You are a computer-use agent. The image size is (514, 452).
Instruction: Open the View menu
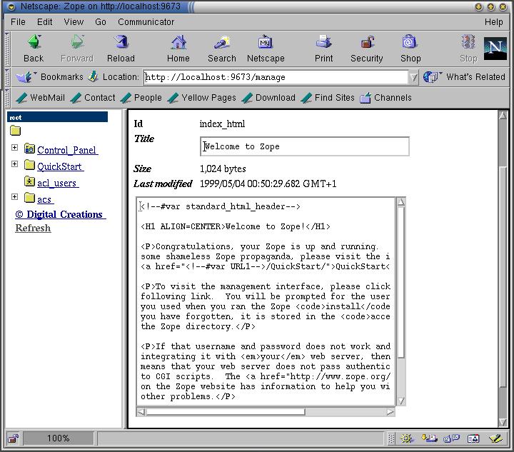tap(74, 22)
